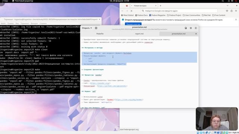Go back in Firefox
Screen dimensions: 239x134
coord(122,11)
